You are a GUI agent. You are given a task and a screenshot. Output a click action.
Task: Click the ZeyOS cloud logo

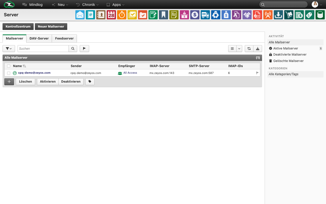9,4
